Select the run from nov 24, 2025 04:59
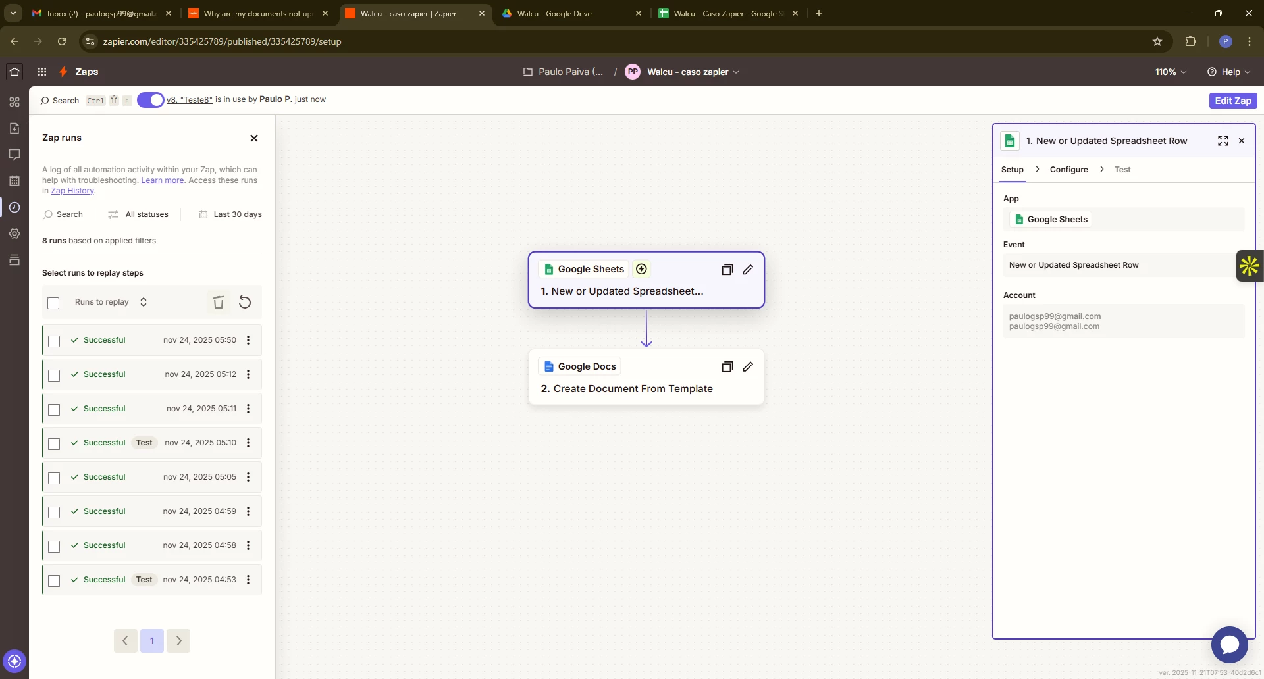 [54, 512]
